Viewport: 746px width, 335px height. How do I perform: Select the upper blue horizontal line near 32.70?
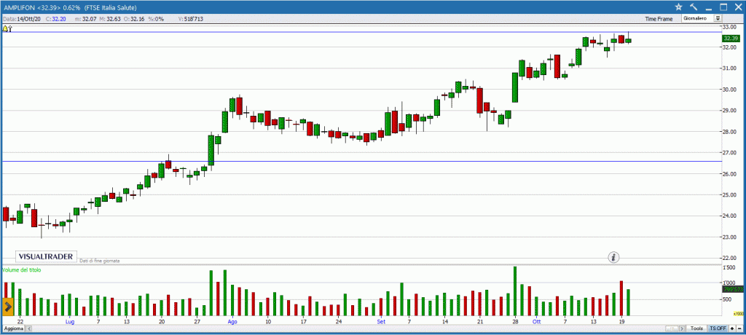(x=361, y=32)
